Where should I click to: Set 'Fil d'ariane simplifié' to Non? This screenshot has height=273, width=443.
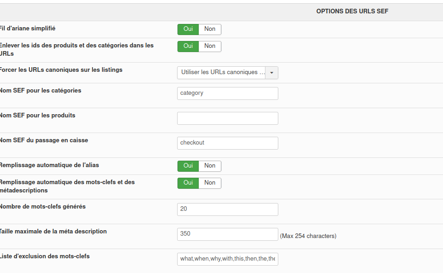point(210,29)
